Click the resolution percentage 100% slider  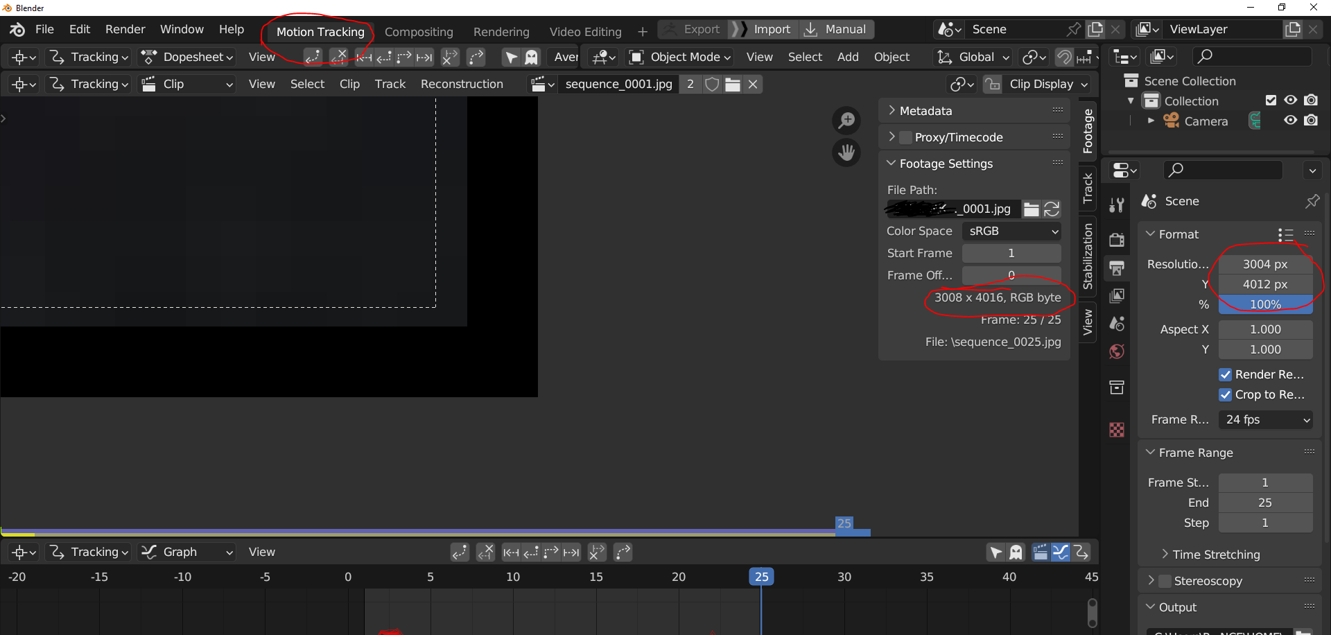tap(1265, 304)
